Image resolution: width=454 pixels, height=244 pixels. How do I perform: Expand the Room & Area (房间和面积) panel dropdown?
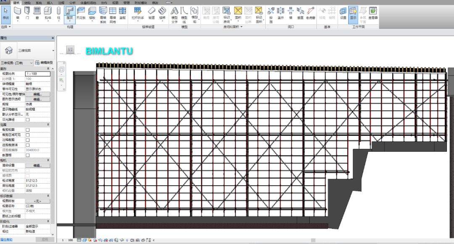pyautogui.click(x=233, y=26)
